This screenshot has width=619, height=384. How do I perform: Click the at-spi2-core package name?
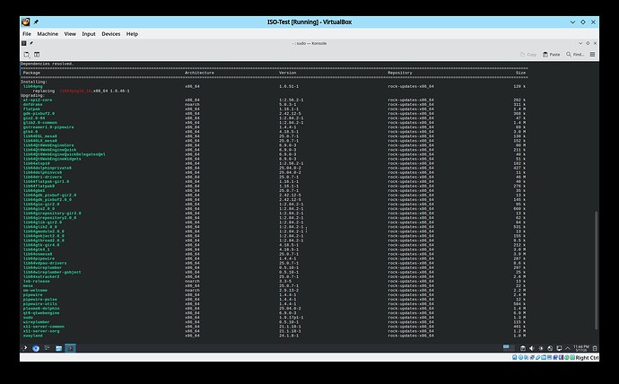(x=38, y=100)
